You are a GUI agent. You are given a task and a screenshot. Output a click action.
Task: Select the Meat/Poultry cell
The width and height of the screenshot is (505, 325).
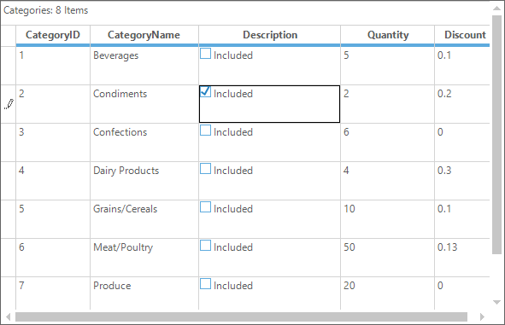pos(144,258)
